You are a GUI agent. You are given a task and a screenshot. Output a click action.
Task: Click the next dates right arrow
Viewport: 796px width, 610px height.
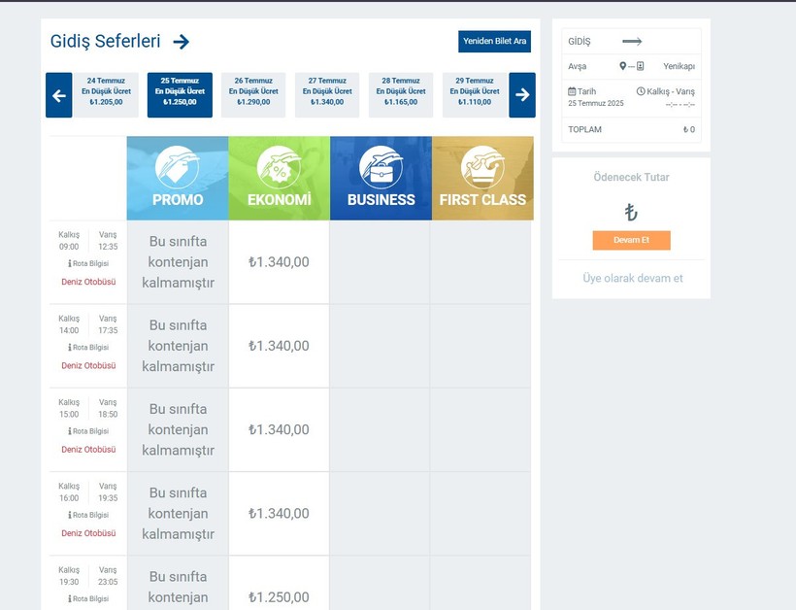click(x=522, y=95)
